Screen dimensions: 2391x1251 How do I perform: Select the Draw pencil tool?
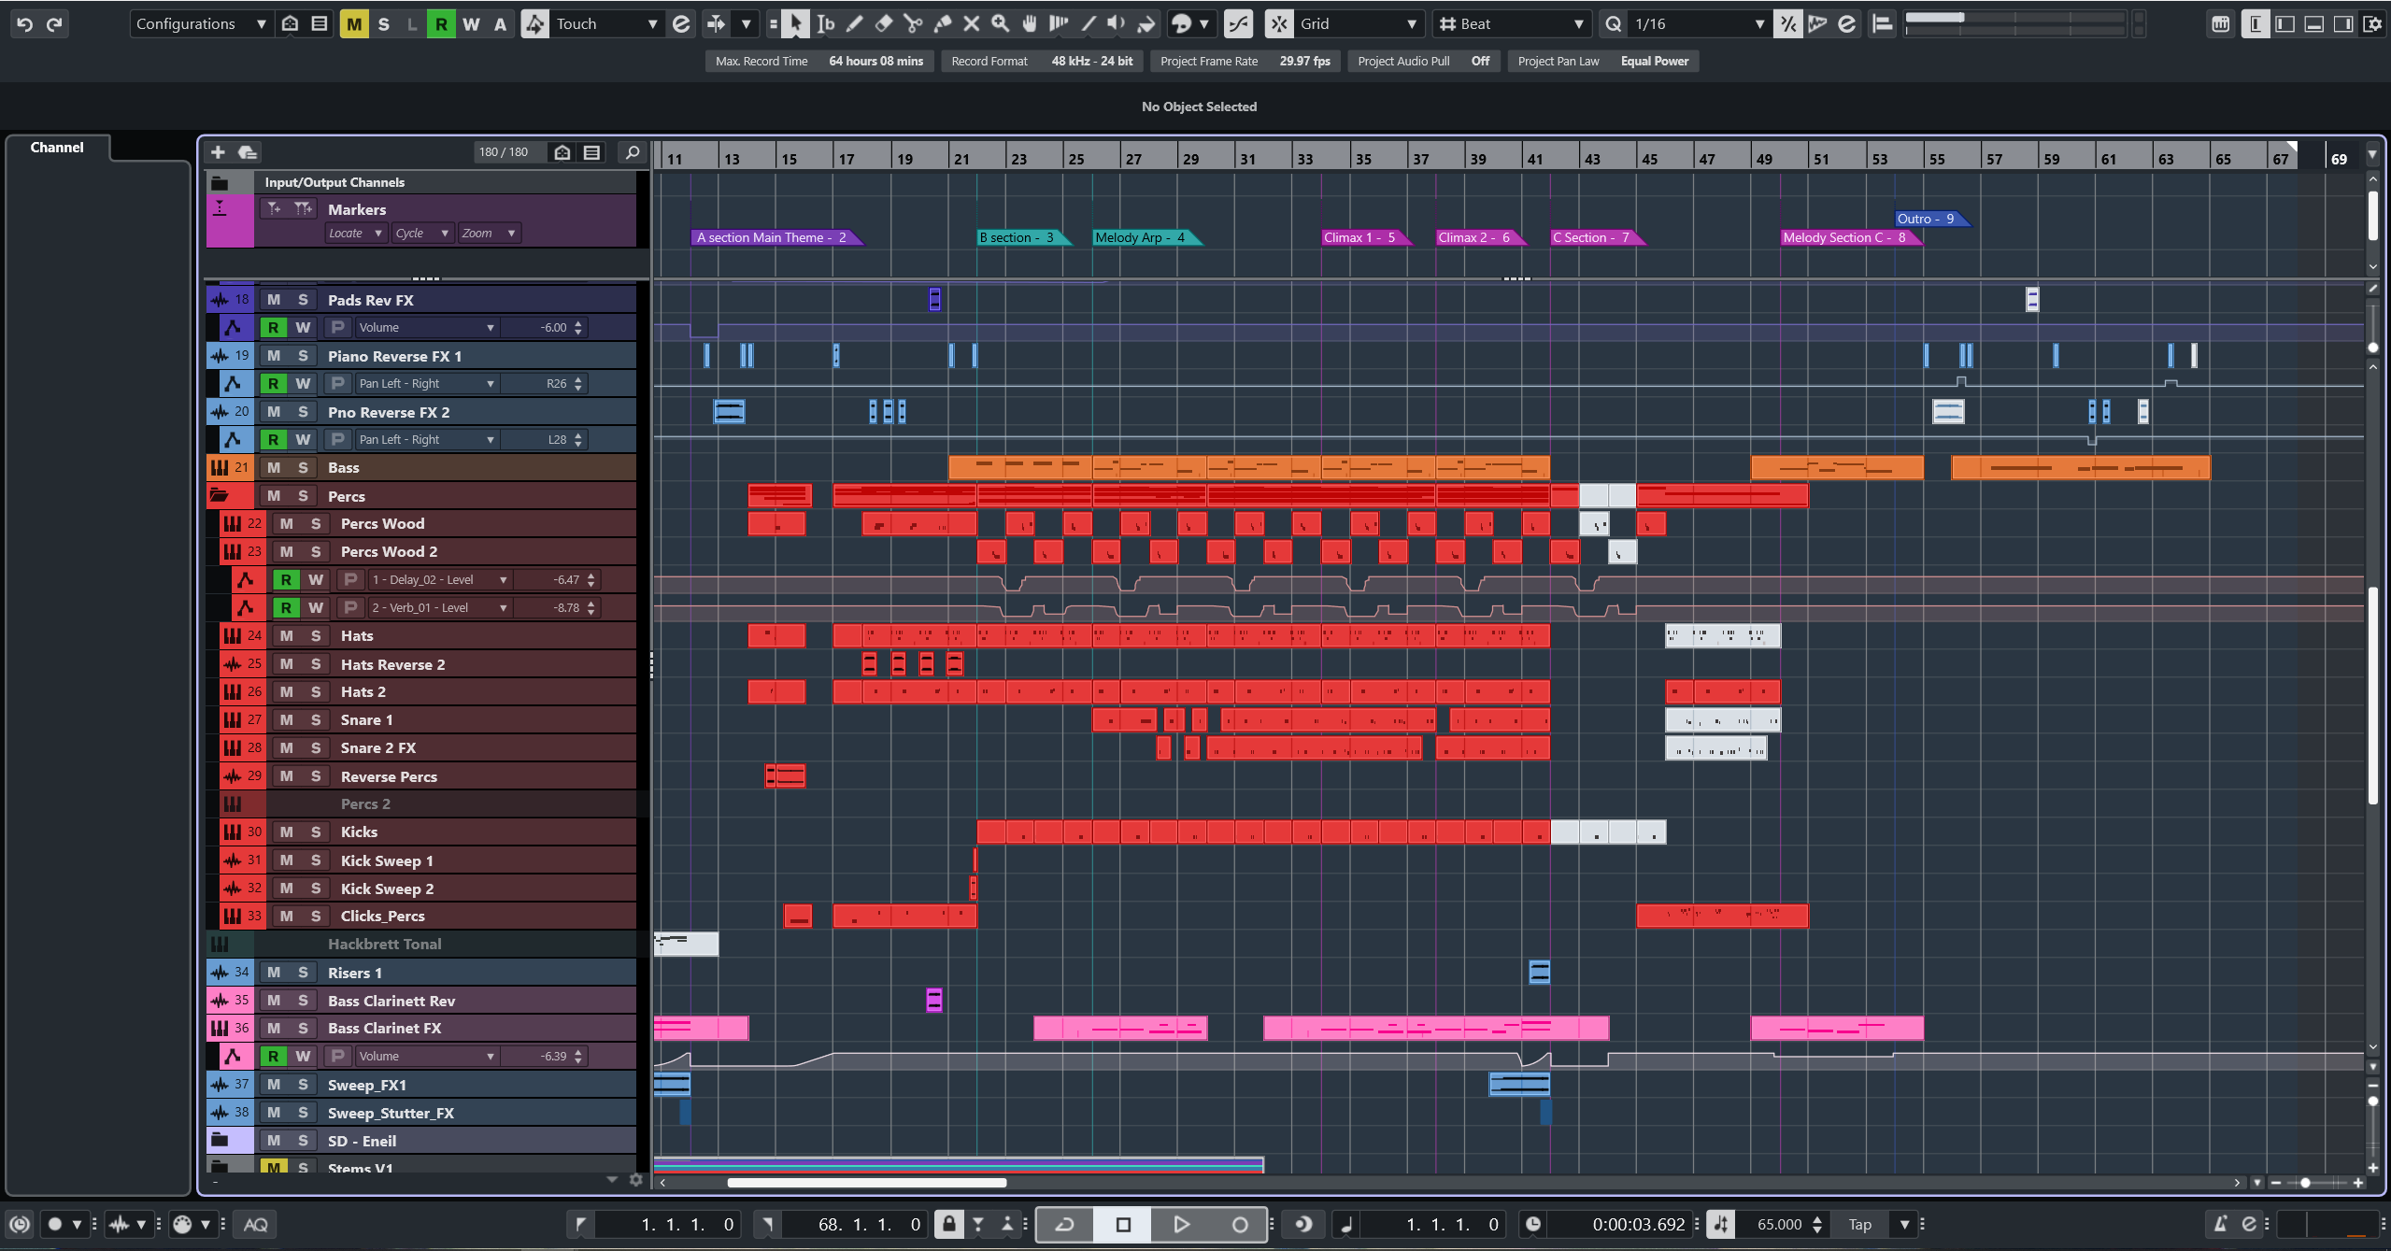tap(854, 24)
